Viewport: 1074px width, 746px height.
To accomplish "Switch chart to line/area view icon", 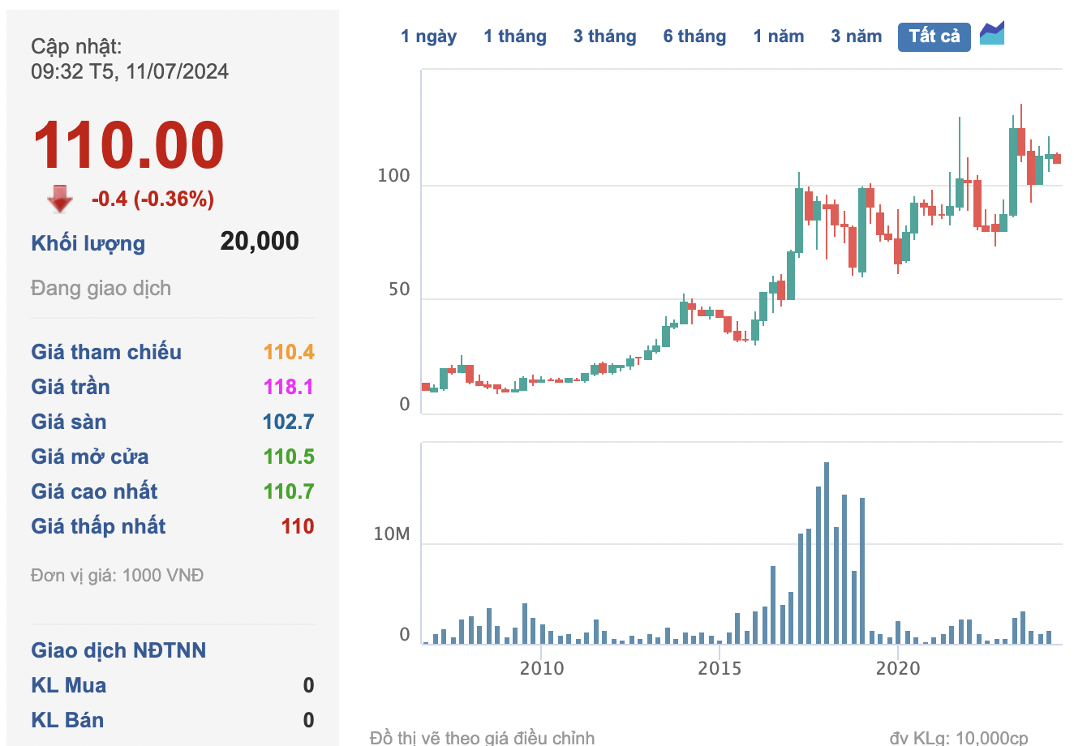I will 992,34.
